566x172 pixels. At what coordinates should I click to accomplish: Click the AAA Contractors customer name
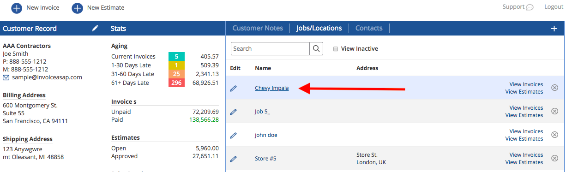pyautogui.click(x=27, y=46)
